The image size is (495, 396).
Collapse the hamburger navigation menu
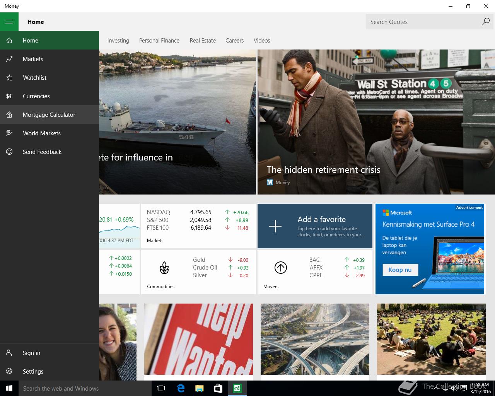(9, 22)
